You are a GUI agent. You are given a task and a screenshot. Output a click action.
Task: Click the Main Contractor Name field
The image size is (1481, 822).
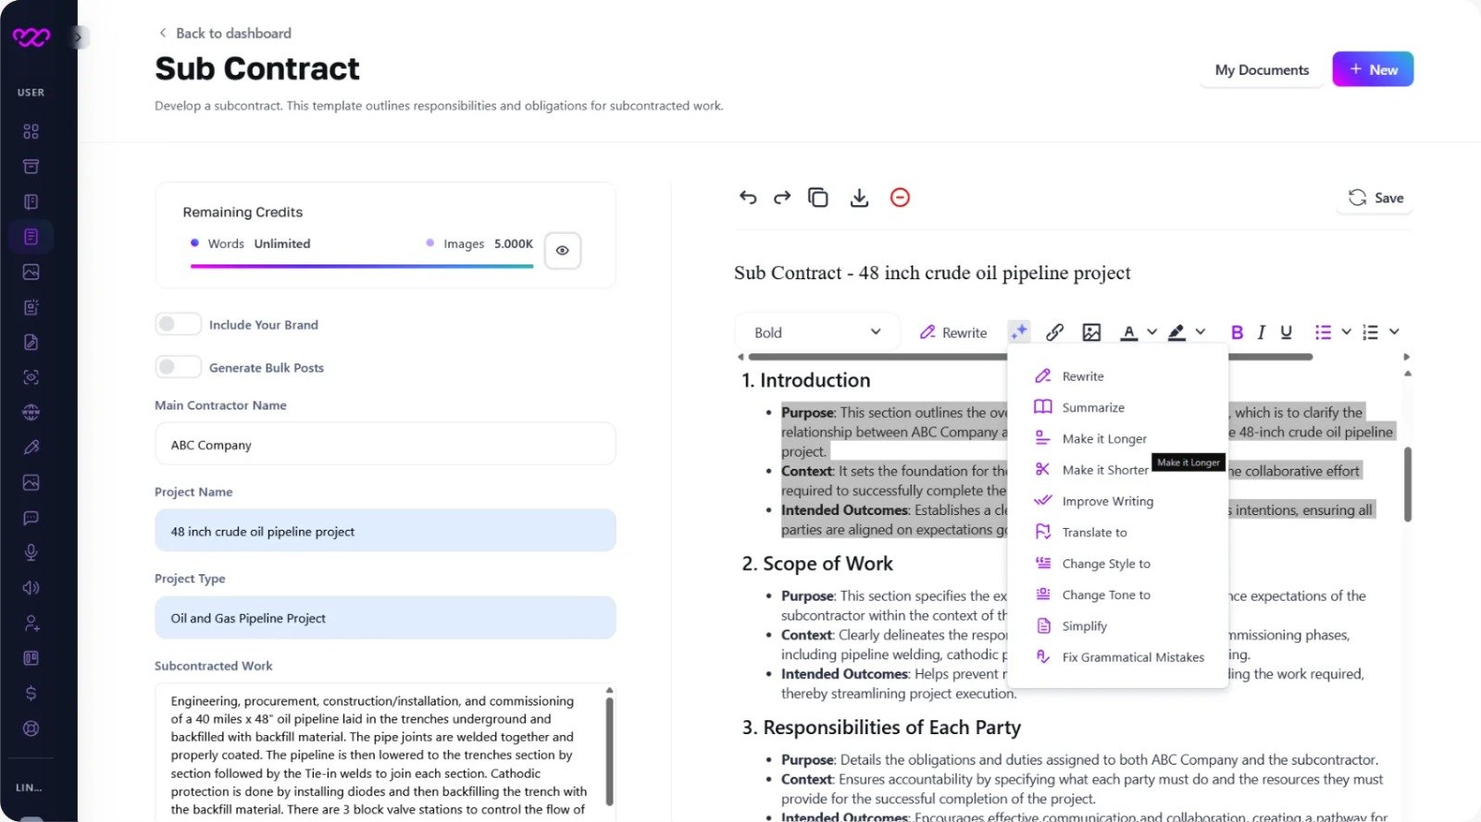click(x=385, y=445)
